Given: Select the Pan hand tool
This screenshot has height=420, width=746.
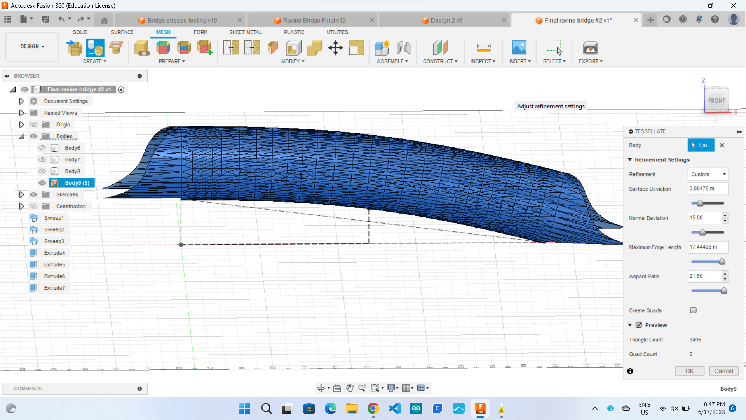Looking at the screenshot, I should tap(350, 388).
